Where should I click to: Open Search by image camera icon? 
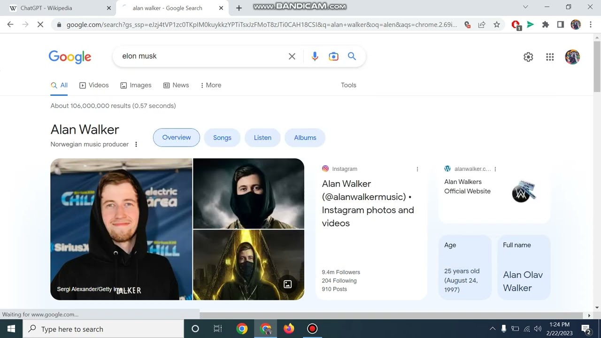tap(333, 56)
